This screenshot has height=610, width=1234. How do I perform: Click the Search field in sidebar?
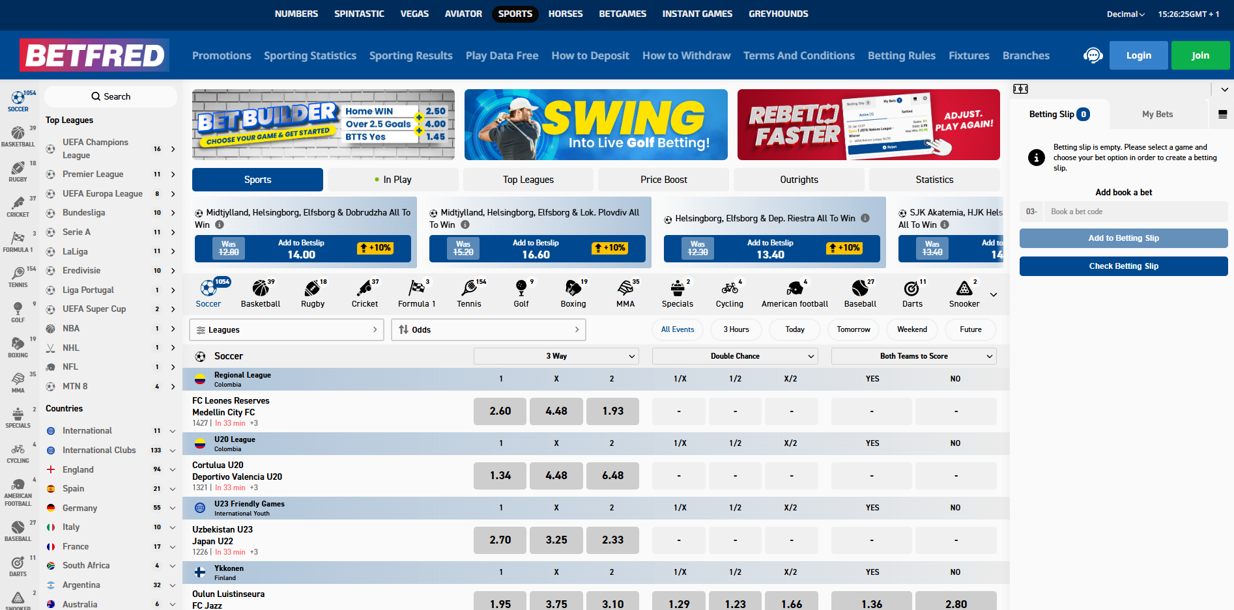pyautogui.click(x=111, y=96)
